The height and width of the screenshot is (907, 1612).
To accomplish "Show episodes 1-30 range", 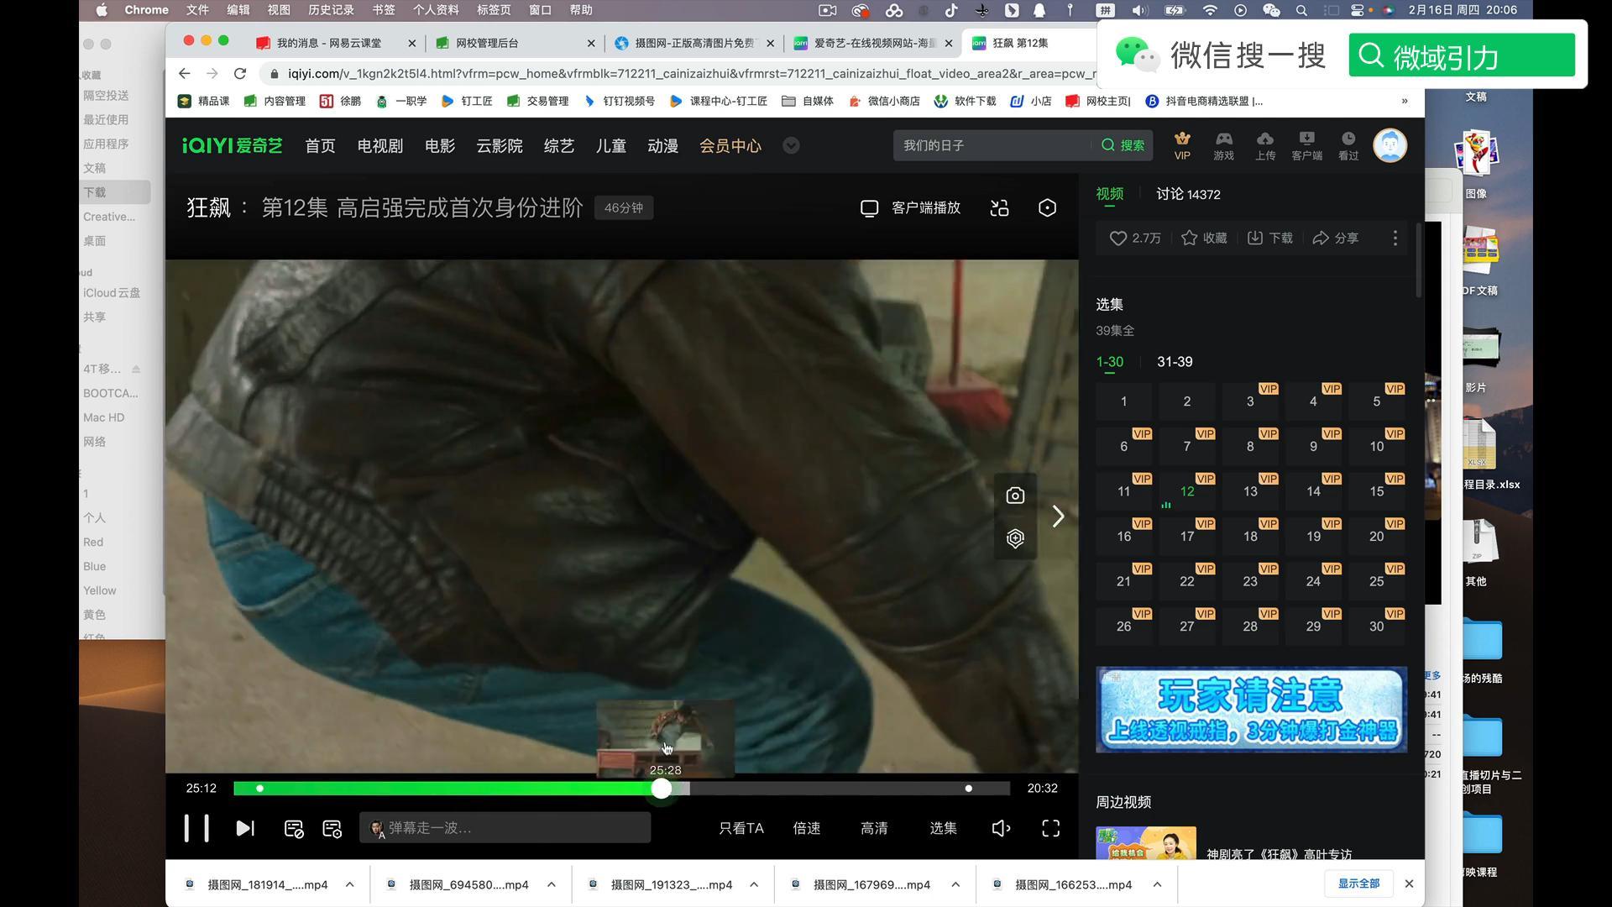I will pos(1109,362).
